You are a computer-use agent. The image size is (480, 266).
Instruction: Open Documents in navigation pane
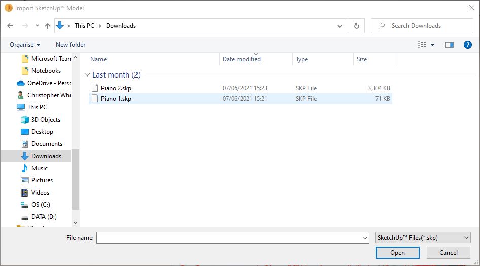pyautogui.click(x=41, y=144)
